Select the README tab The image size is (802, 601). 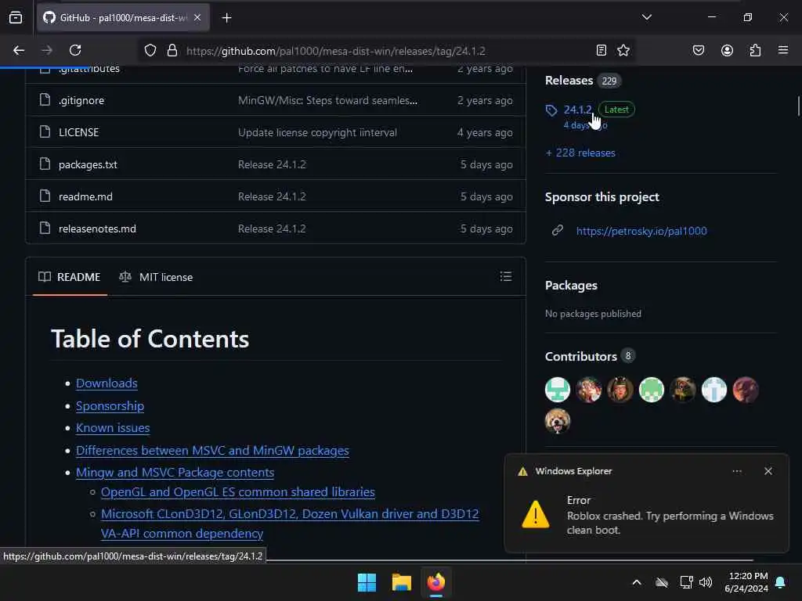(x=70, y=277)
